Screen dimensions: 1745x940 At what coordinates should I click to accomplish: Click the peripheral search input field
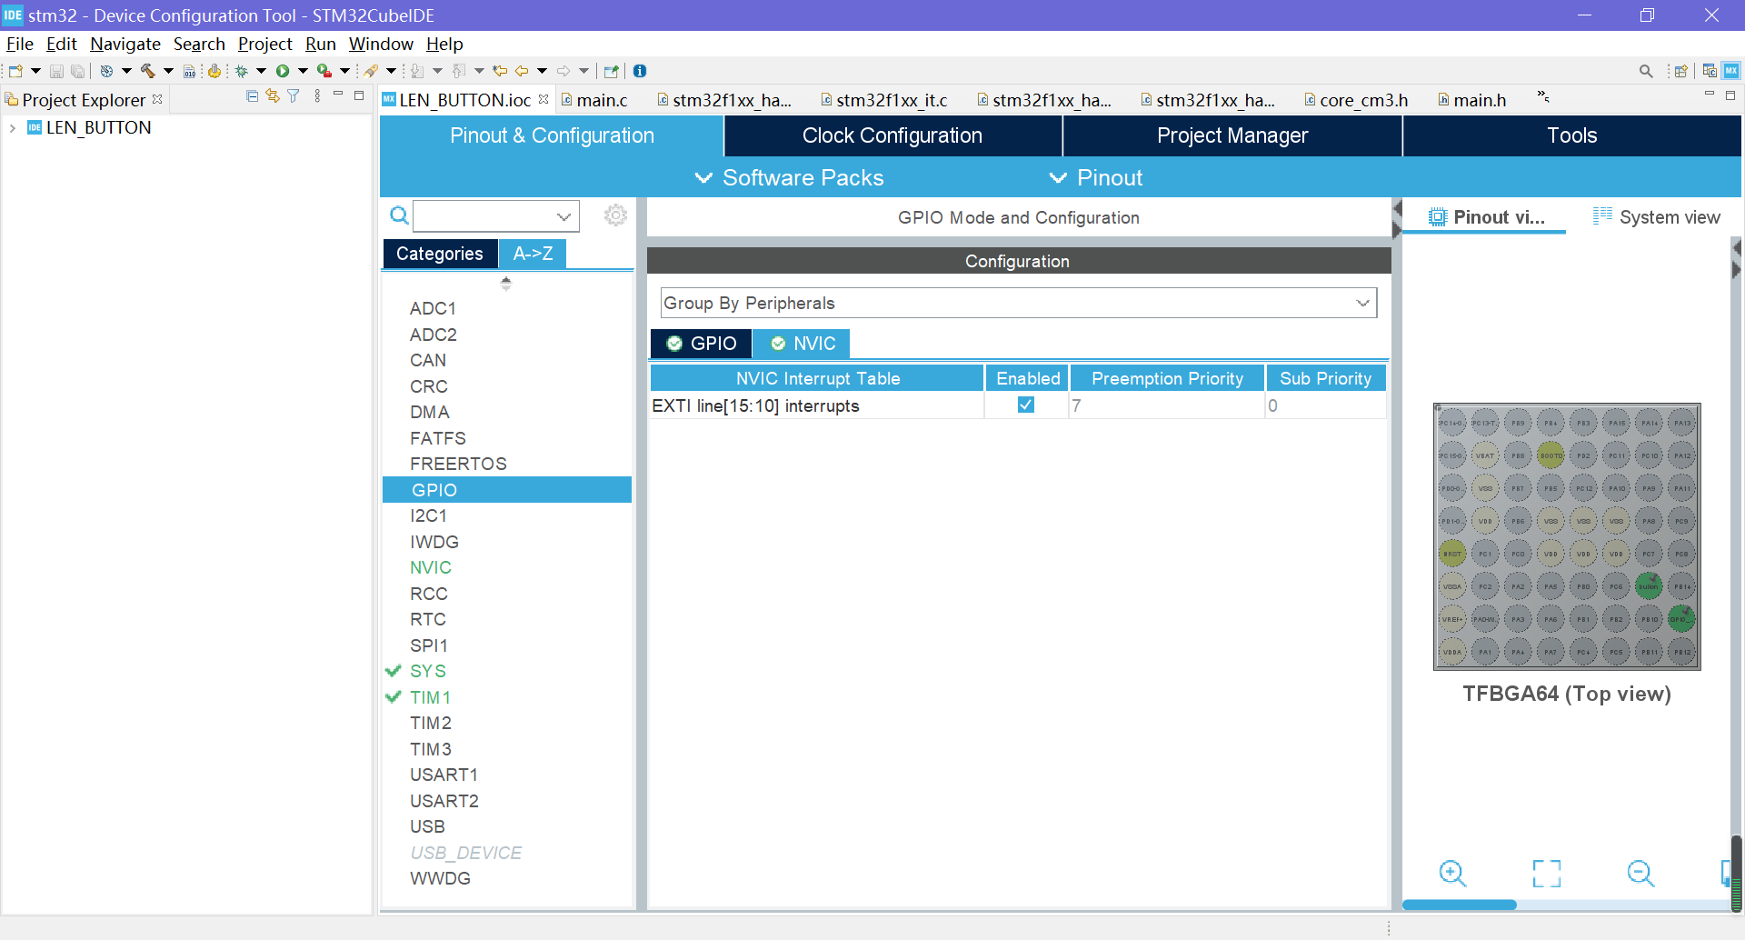(x=484, y=216)
